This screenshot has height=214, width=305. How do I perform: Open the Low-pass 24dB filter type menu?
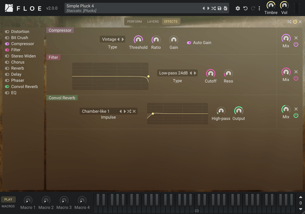173,73
